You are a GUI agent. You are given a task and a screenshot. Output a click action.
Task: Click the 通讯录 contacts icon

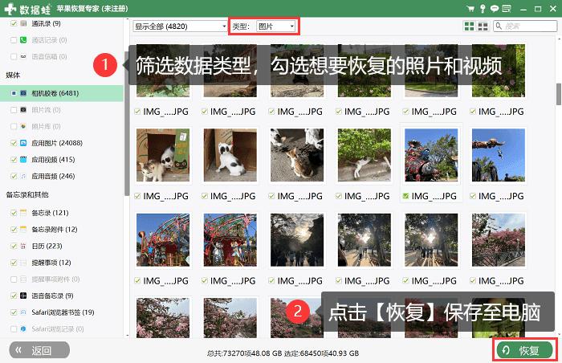23,23
